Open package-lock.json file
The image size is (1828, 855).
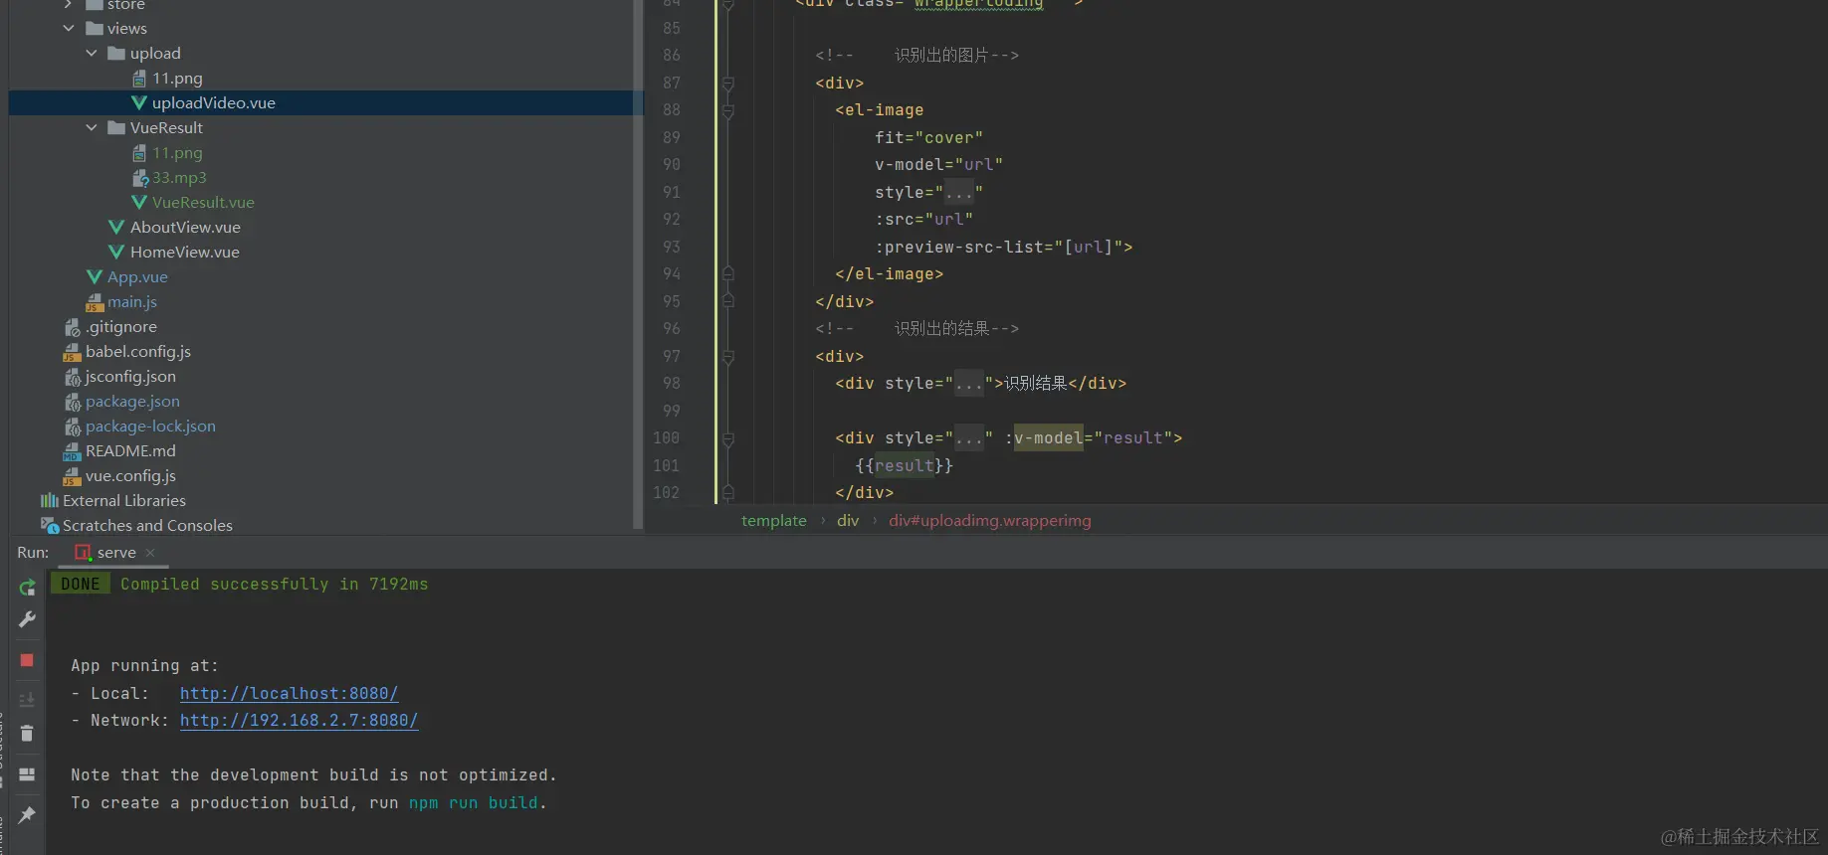point(150,426)
